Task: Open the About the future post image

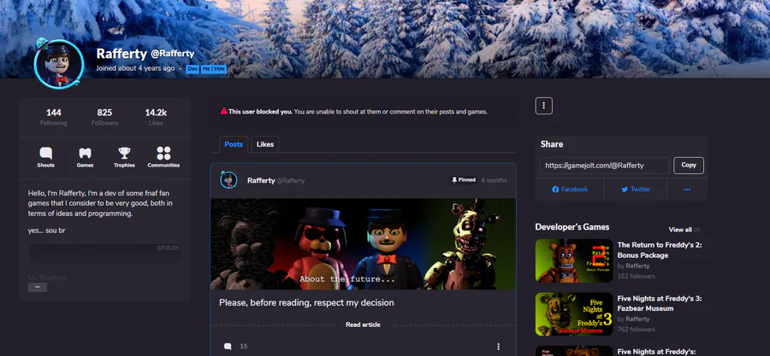Action: pyautogui.click(x=363, y=244)
